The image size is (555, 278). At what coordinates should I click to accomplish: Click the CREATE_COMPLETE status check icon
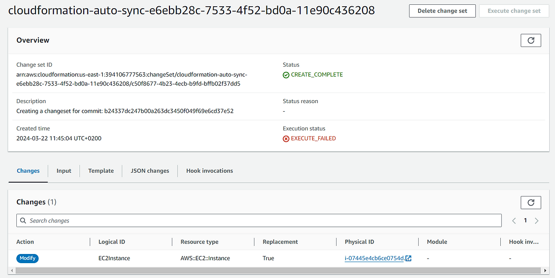tap(286, 75)
